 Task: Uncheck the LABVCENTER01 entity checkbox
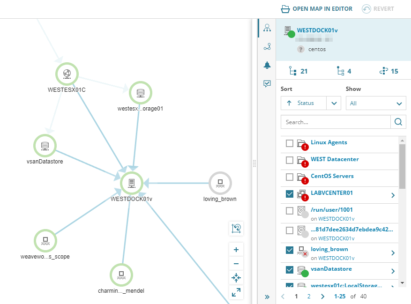coord(289,193)
